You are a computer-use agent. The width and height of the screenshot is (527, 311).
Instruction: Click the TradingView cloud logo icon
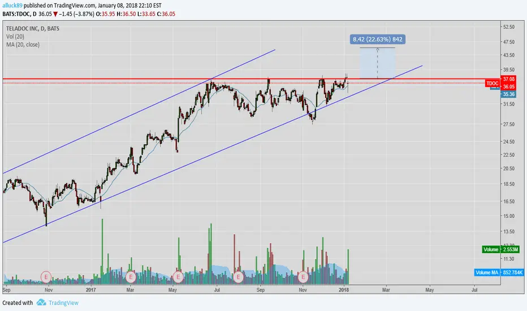tap(41, 303)
